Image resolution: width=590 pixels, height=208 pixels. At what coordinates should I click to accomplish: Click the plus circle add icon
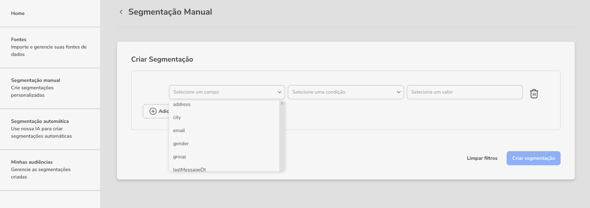pyautogui.click(x=153, y=111)
